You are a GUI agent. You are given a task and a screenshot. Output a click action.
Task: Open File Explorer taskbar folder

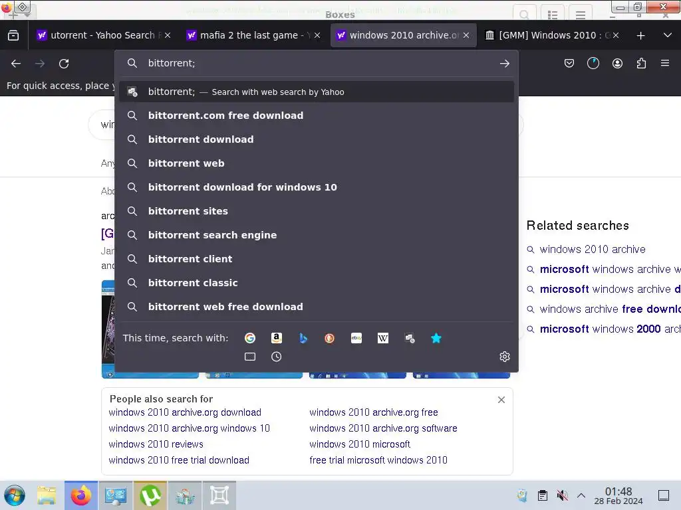(x=47, y=495)
